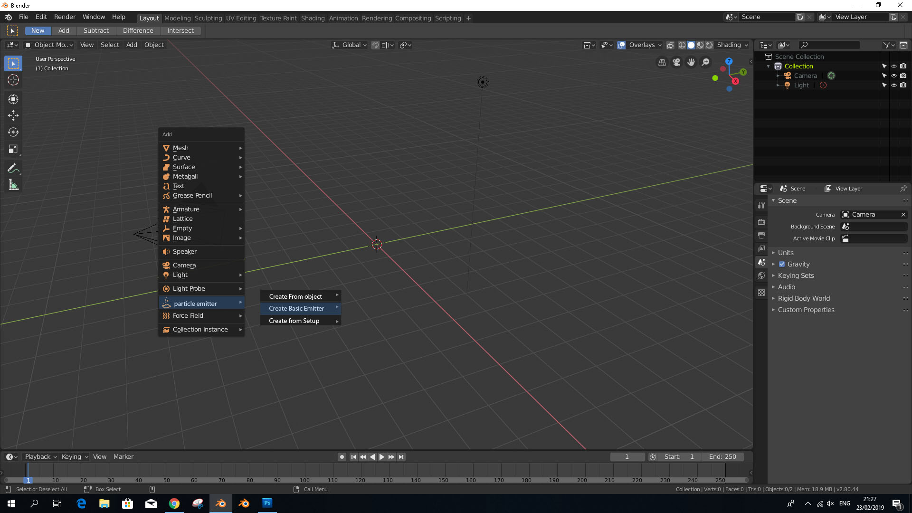Open the Object Mode dropdown
Image resolution: width=912 pixels, height=513 pixels.
click(49, 45)
